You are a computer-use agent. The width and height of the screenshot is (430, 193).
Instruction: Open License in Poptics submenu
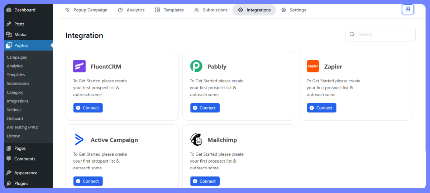tap(13, 136)
